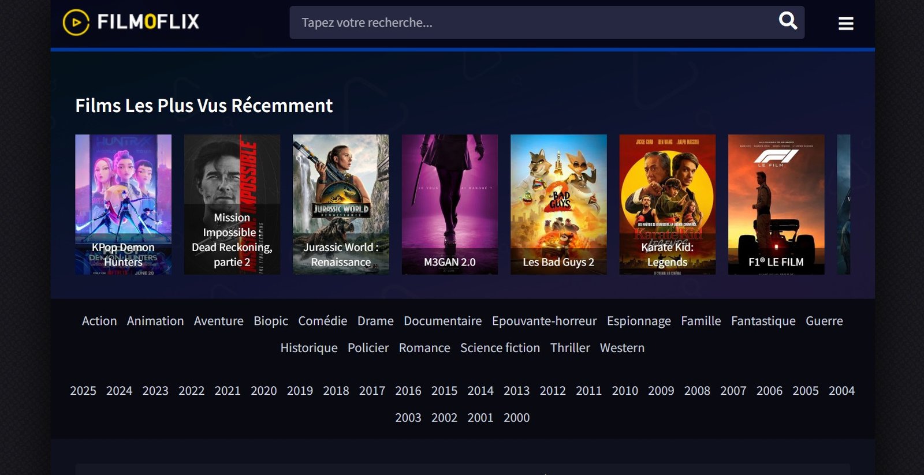Select the Science fiction genre
Viewport: 924px width, 475px height.
[x=500, y=348]
